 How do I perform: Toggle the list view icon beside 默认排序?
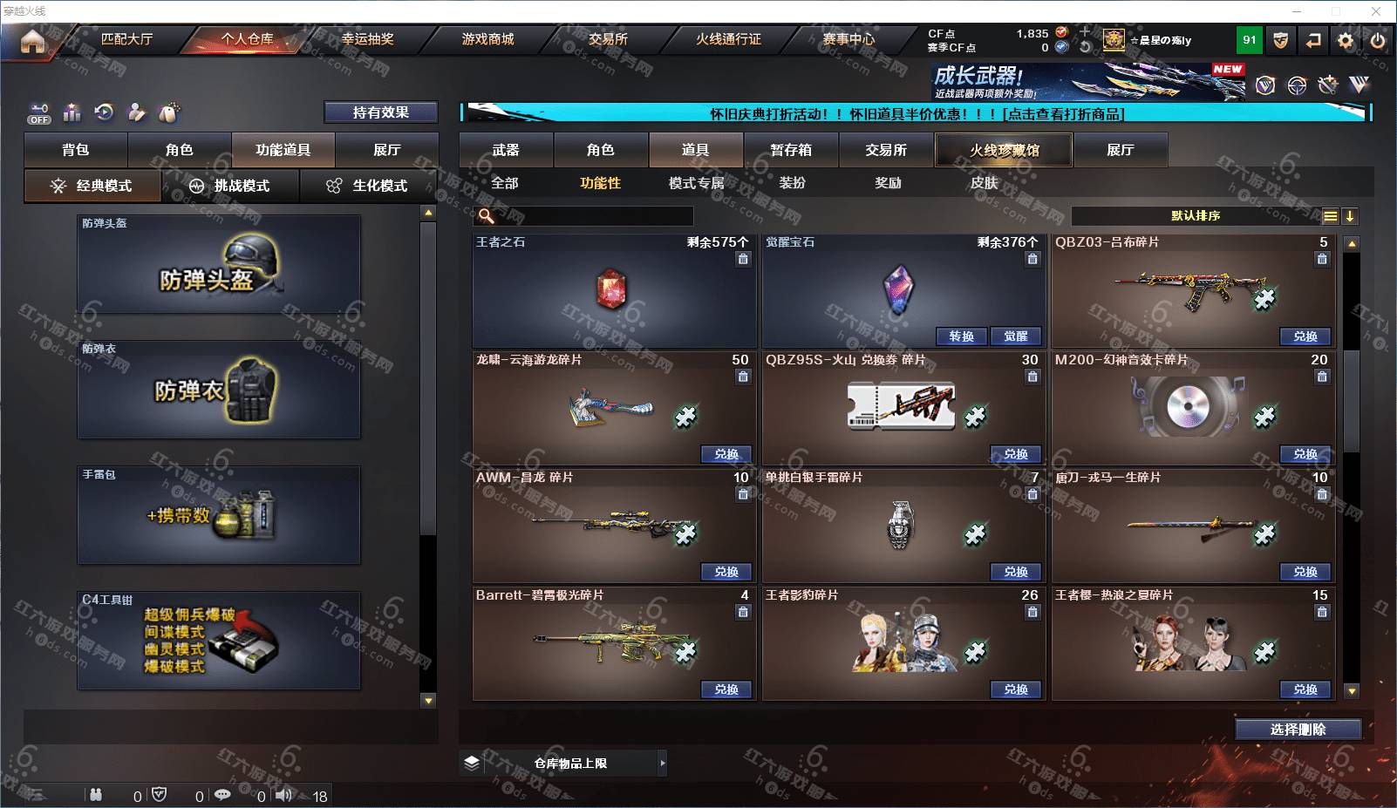pos(1330,216)
